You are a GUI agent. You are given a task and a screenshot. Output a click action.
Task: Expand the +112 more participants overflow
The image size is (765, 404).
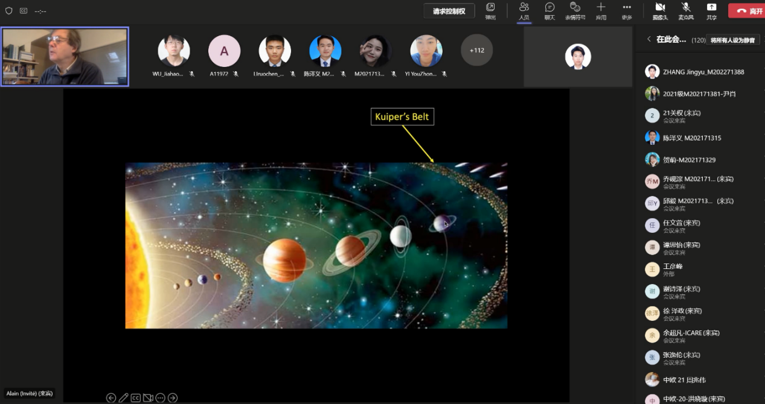coord(477,51)
